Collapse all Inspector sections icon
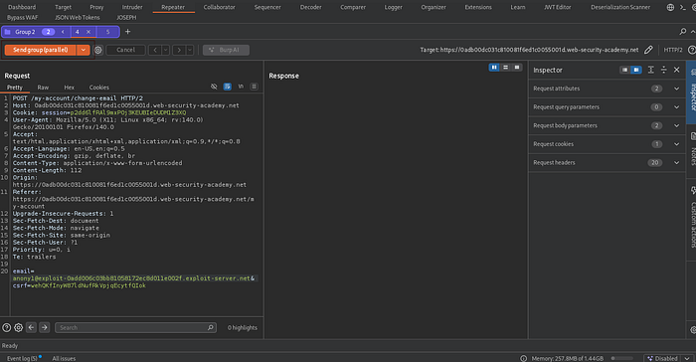The width and height of the screenshot is (696, 362). pyautogui.click(x=663, y=70)
